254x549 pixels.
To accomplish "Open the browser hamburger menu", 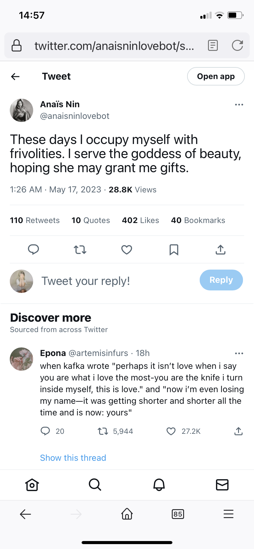I will click(229, 514).
